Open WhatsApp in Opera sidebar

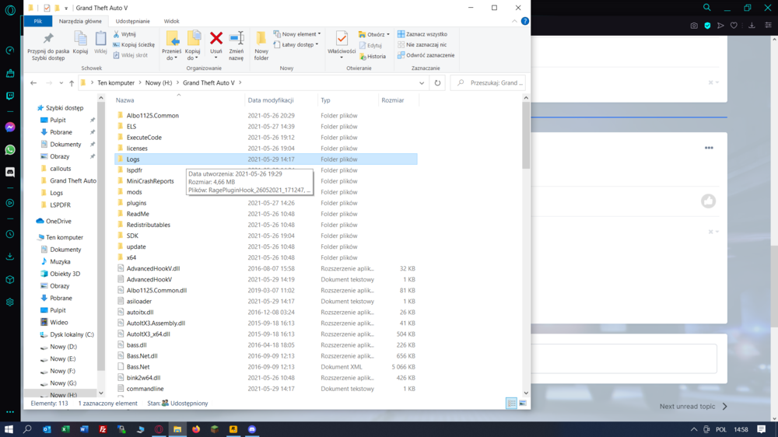pyautogui.click(x=10, y=149)
